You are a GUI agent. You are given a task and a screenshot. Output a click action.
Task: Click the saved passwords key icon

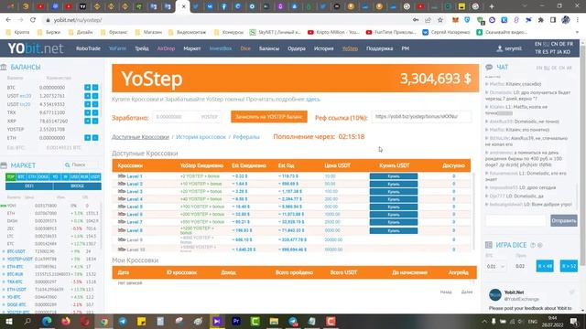(x=416, y=20)
